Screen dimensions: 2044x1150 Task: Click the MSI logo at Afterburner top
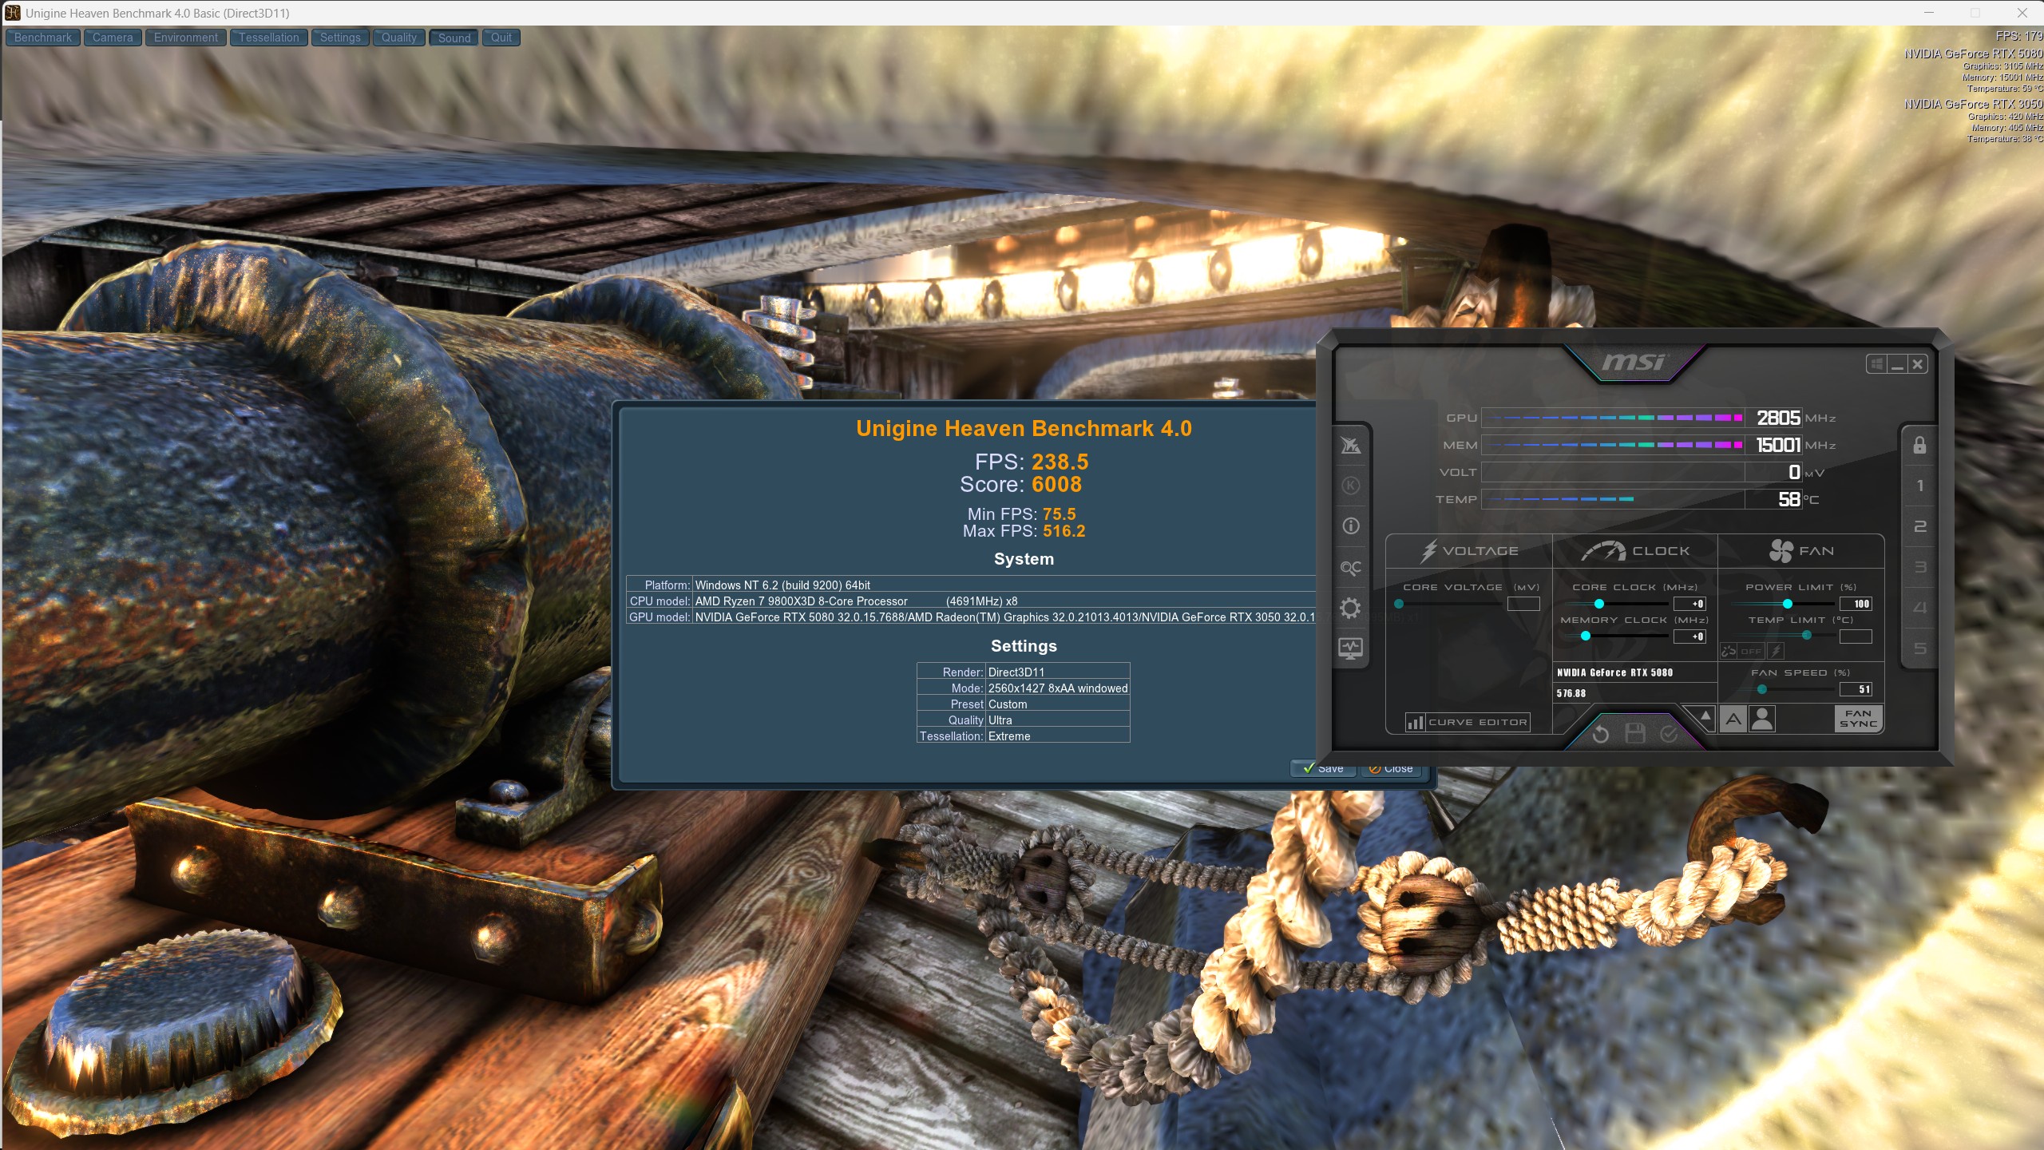pyautogui.click(x=1634, y=363)
